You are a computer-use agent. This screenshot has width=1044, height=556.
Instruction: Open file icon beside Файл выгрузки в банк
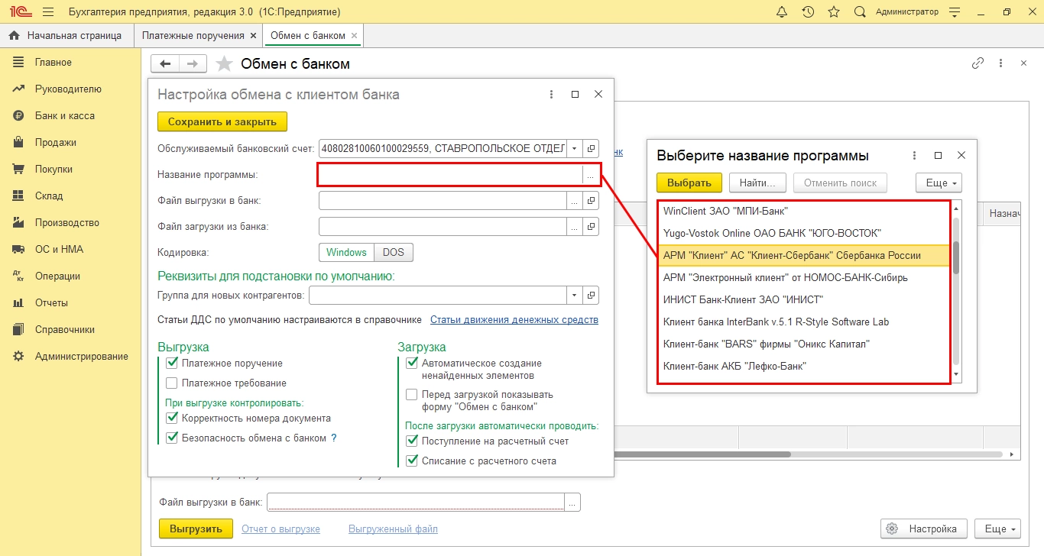[592, 201]
